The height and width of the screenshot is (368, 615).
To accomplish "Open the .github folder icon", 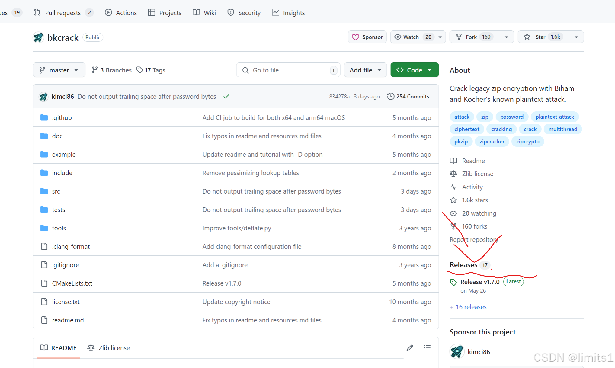I will pos(44,117).
